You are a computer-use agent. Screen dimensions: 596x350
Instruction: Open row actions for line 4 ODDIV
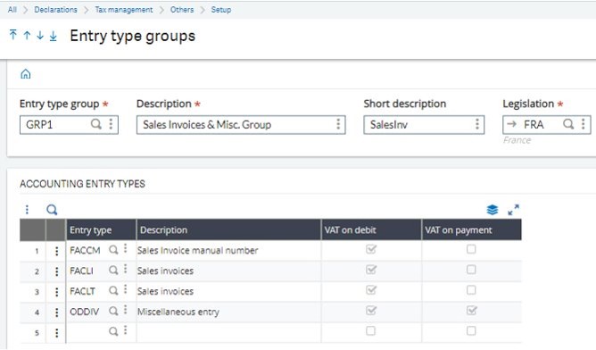[x=56, y=312]
